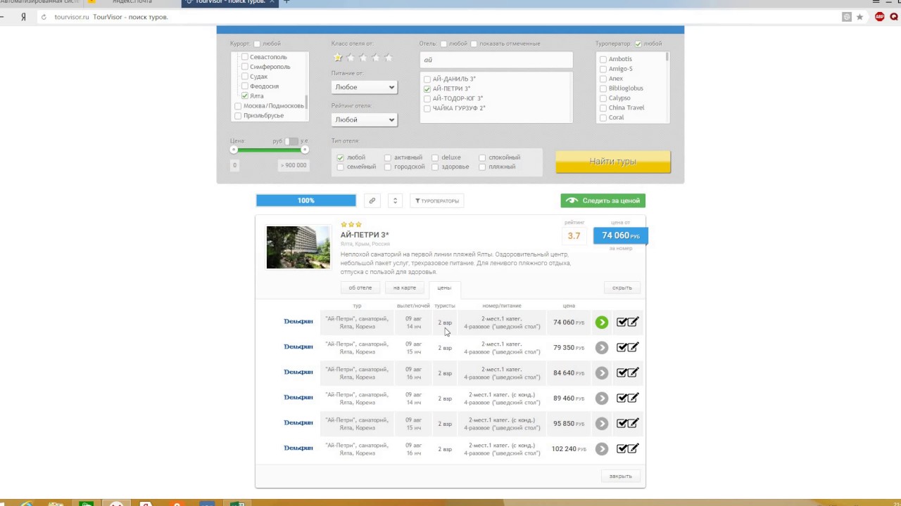Screen dimensions: 901x506
Task: Click the checkmark icon in 89 460 row
Action: click(622, 398)
